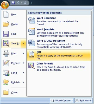This screenshot has height=104, width=94.
Task: Select the Save menu item
Action: pos(14,34)
